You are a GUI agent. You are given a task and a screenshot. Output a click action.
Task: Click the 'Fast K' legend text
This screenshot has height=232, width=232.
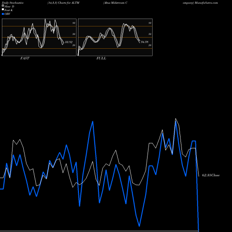tap(9, 10)
